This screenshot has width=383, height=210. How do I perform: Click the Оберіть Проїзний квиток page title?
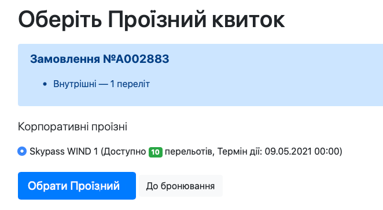pyautogui.click(x=152, y=20)
